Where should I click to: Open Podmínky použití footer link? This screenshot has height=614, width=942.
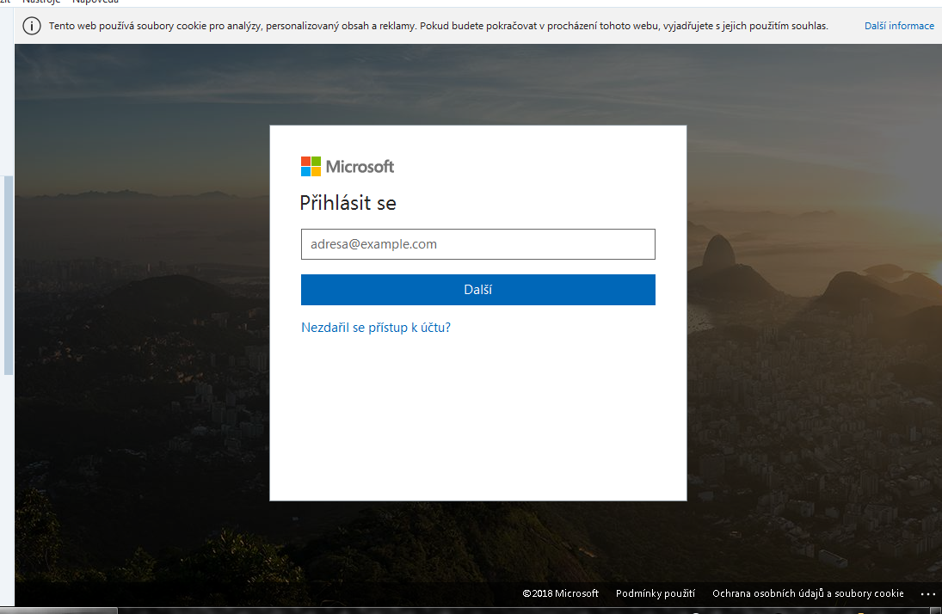point(655,593)
